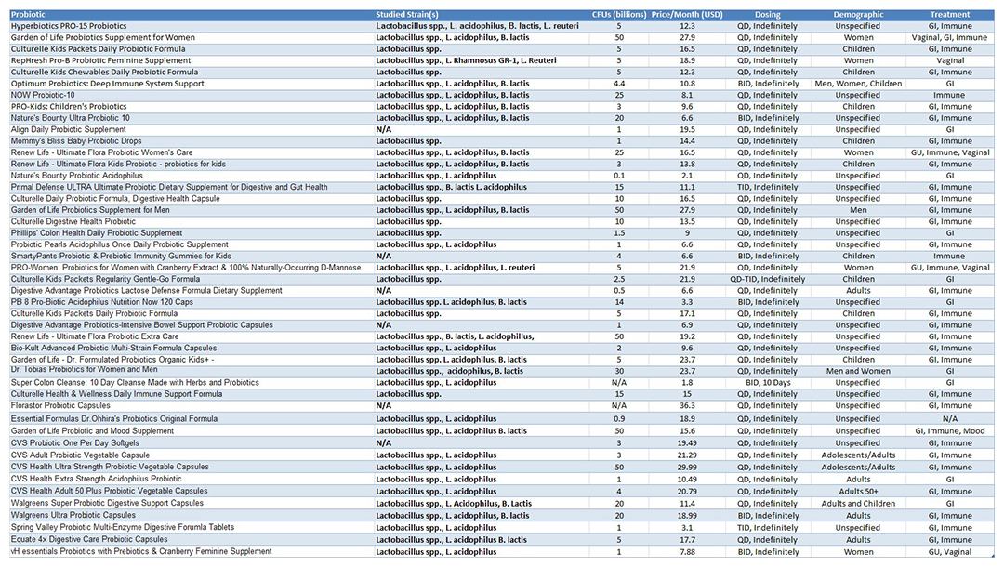Image resolution: width=1004 pixels, height=567 pixels.
Task: Click Nature's Bounty Probiotic Acidophilus
Action: [x=77, y=176]
